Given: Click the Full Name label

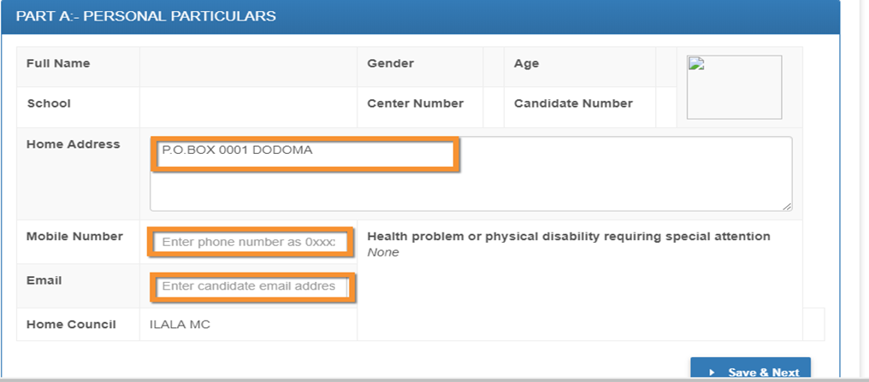Looking at the screenshot, I should point(58,63).
